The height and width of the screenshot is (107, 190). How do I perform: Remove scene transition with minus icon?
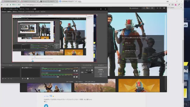click(89, 70)
